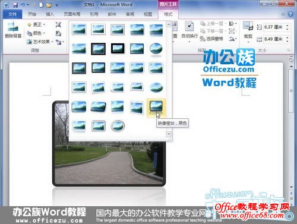The width and height of the screenshot is (297, 224).
Task: Open the Wrap Text (自动换行) dropdown
Action: tap(189, 31)
